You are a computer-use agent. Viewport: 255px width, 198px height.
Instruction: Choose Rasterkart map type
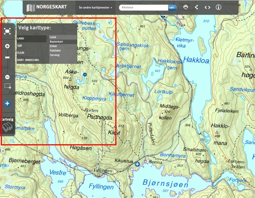pyautogui.click(x=56, y=42)
